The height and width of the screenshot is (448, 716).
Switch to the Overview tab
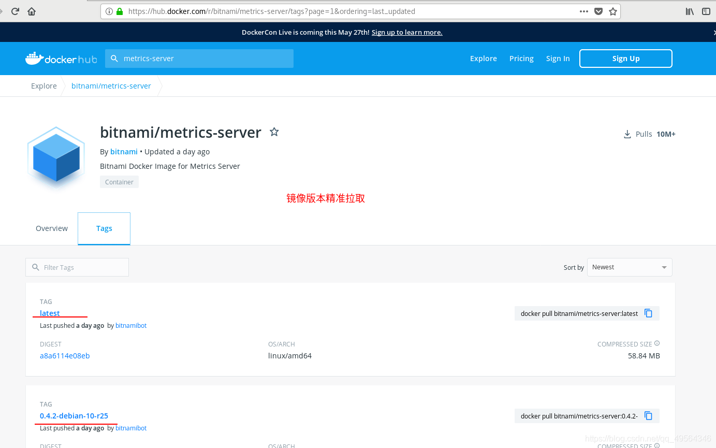(x=52, y=228)
